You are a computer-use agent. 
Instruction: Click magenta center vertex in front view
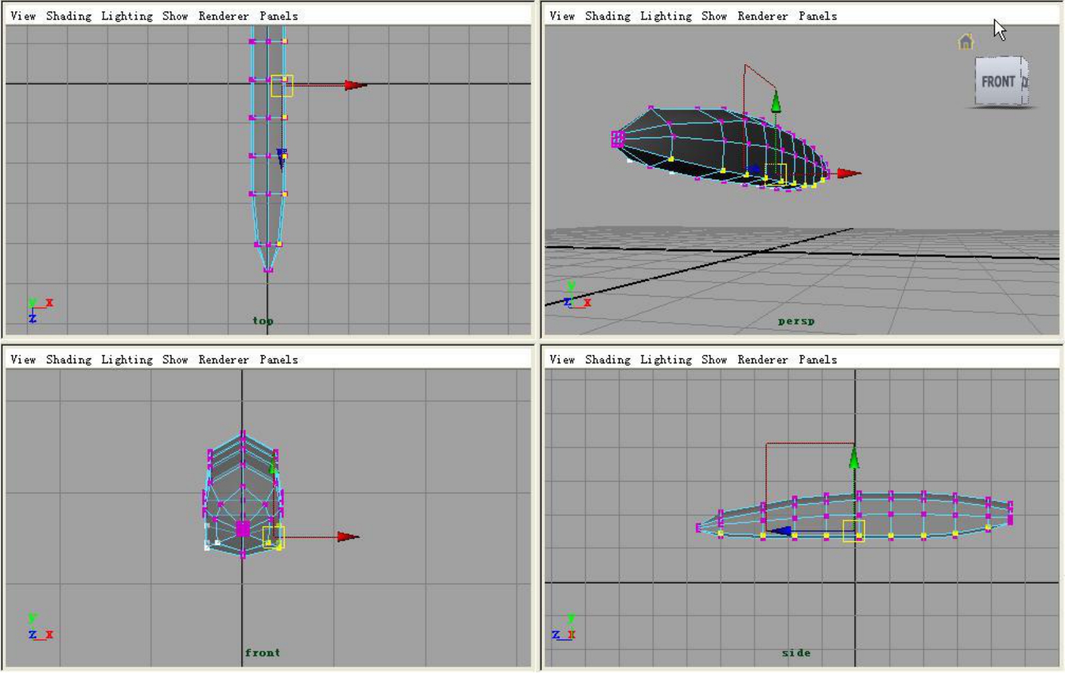coord(243,529)
